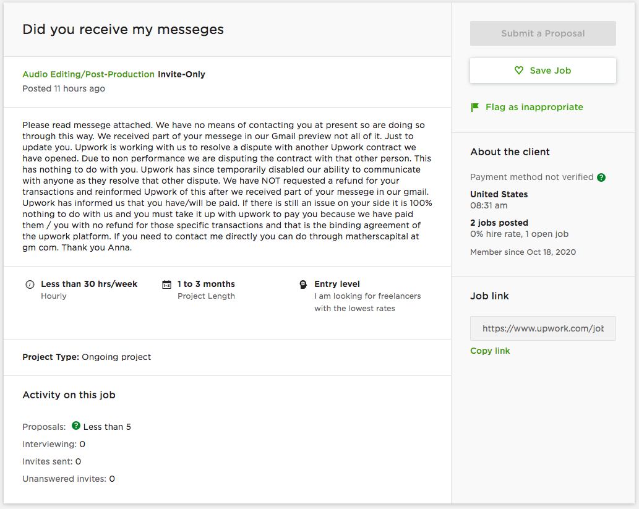Click the Activity on this job heading
639x509 pixels.
tap(69, 395)
